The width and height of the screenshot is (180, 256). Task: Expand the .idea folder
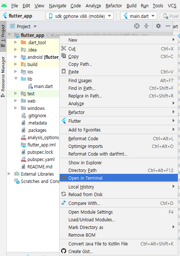tap(16, 49)
